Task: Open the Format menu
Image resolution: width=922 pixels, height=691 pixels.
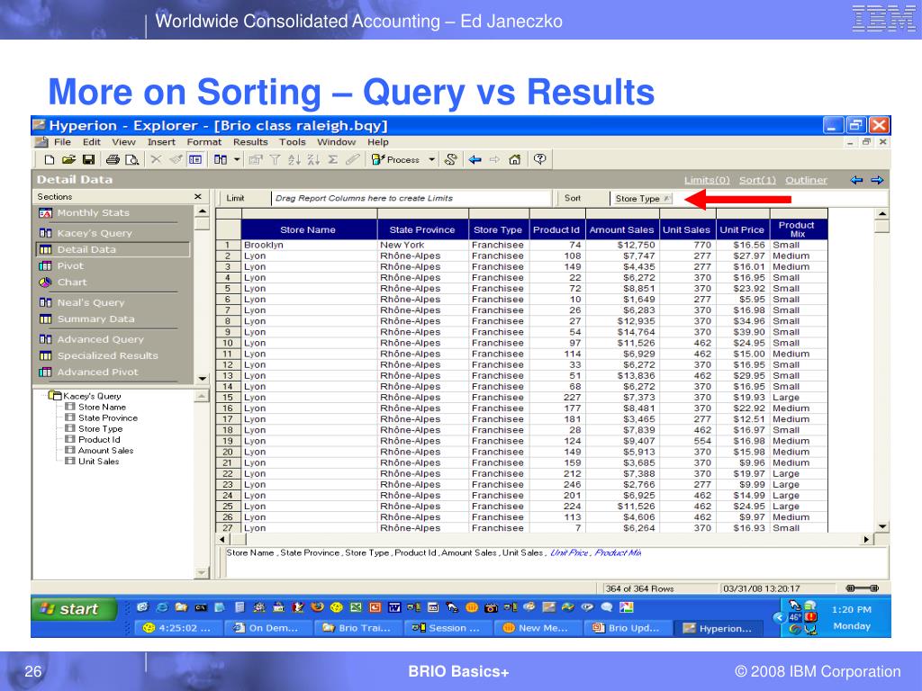Action: tap(204, 142)
